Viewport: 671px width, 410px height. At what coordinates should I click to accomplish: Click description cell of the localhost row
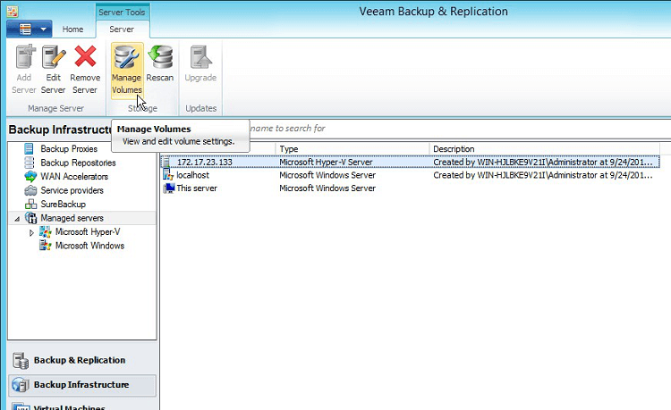[543, 175]
